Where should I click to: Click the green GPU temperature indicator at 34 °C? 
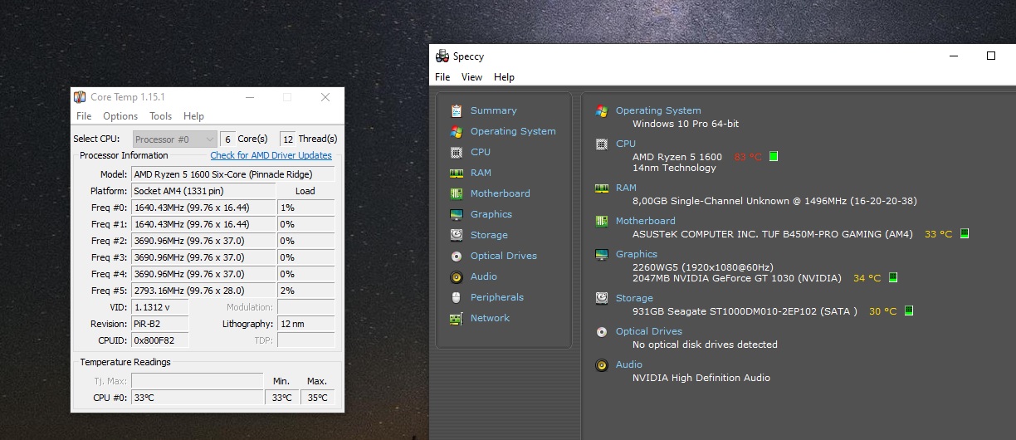[893, 278]
